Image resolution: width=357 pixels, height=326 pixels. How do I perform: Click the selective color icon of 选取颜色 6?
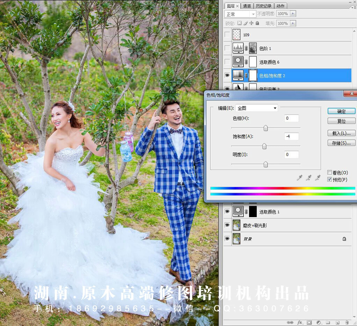(238, 62)
